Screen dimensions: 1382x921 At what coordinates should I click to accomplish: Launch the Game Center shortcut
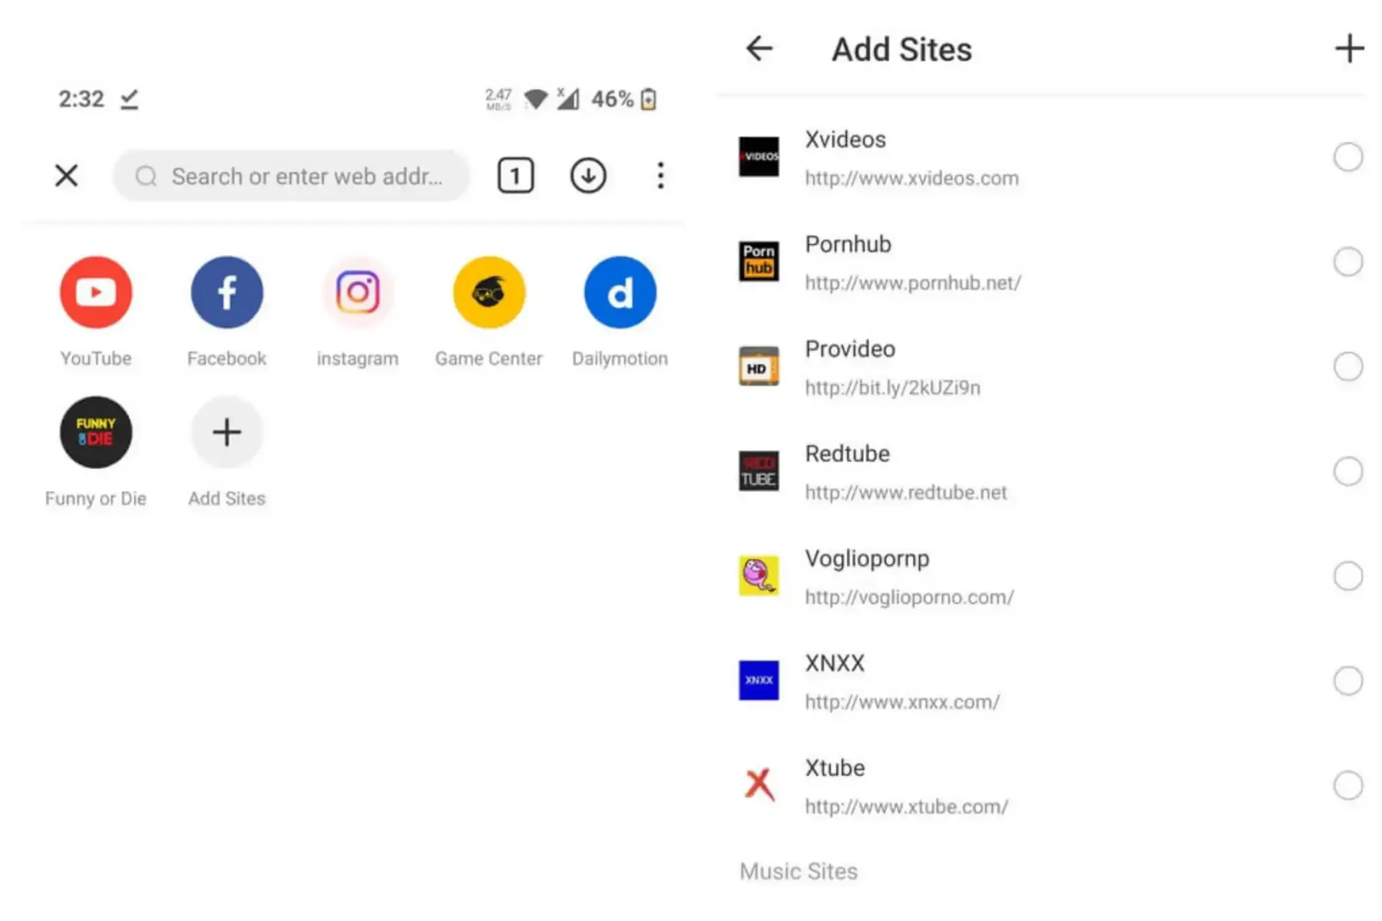point(489,292)
